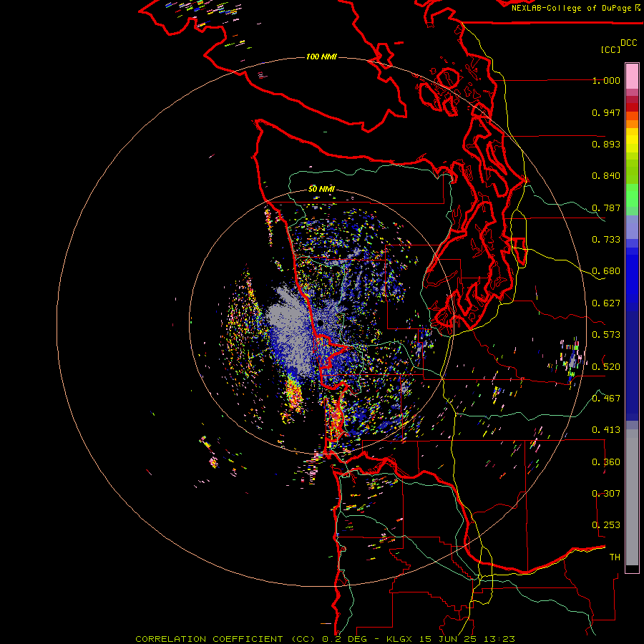Click the 0.307 scale value

606,494
